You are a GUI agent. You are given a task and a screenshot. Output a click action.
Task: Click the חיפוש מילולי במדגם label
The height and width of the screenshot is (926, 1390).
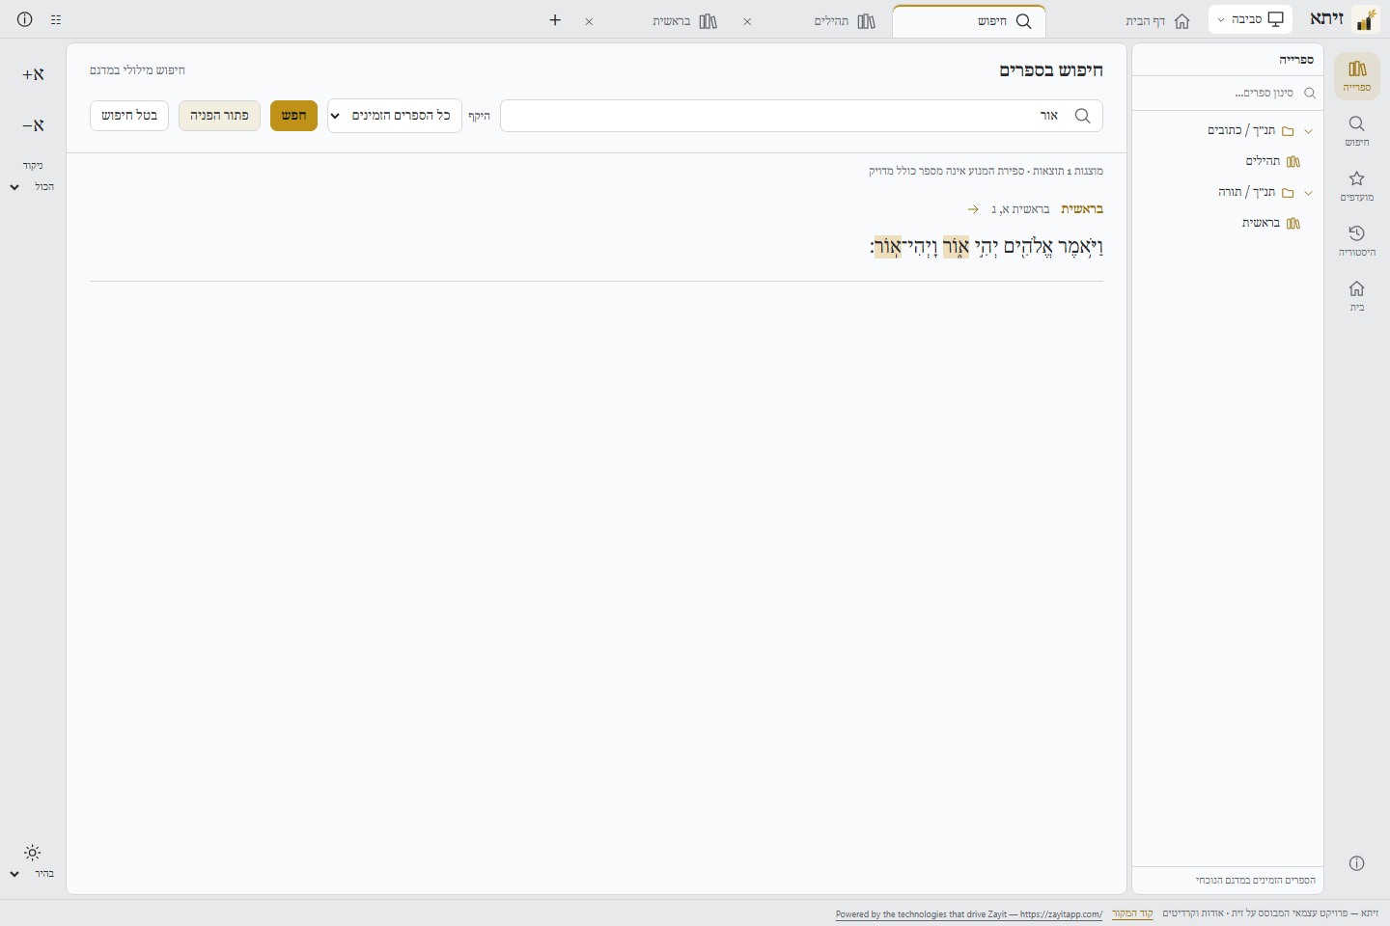tap(137, 70)
